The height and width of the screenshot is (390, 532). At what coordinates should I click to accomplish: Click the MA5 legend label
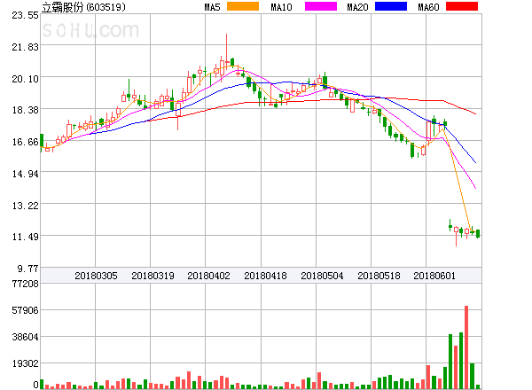(213, 7)
